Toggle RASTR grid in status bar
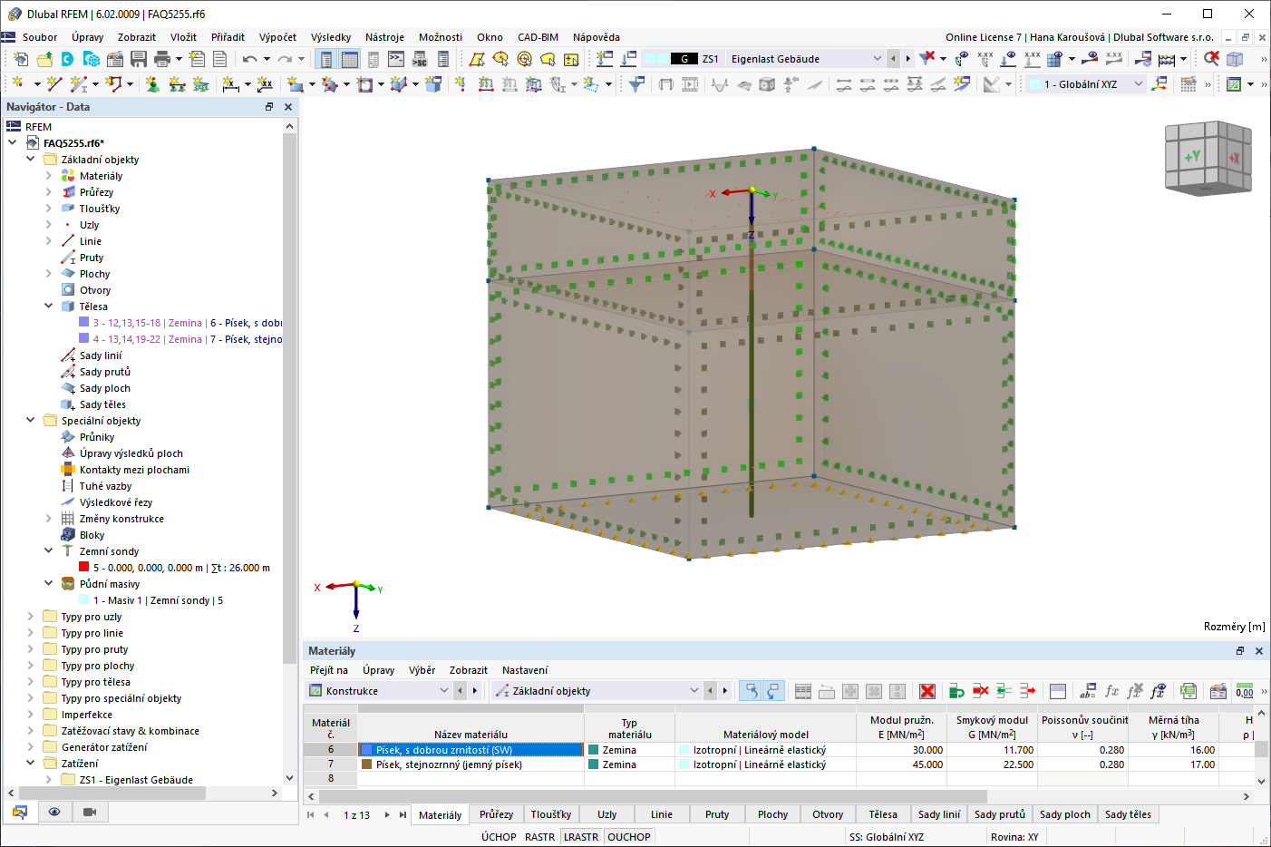 539,837
